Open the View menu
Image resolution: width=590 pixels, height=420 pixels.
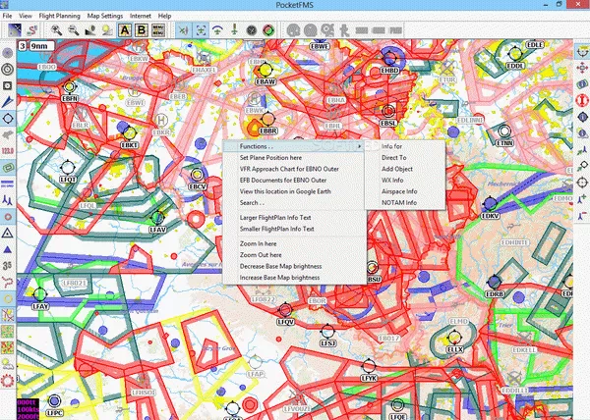26,16
